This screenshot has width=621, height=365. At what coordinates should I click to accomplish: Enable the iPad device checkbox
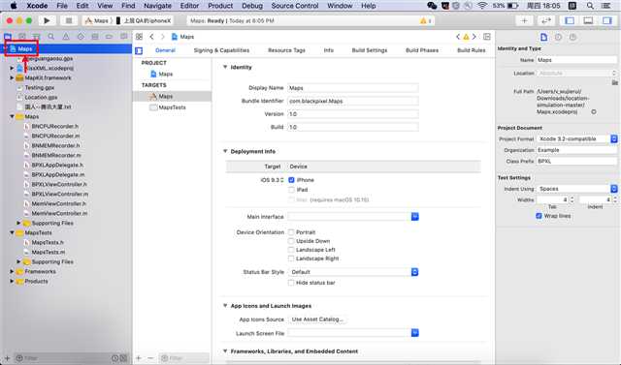291,190
